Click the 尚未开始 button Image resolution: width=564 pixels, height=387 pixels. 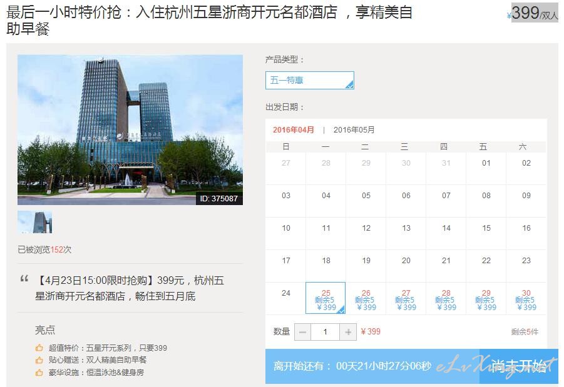click(519, 366)
